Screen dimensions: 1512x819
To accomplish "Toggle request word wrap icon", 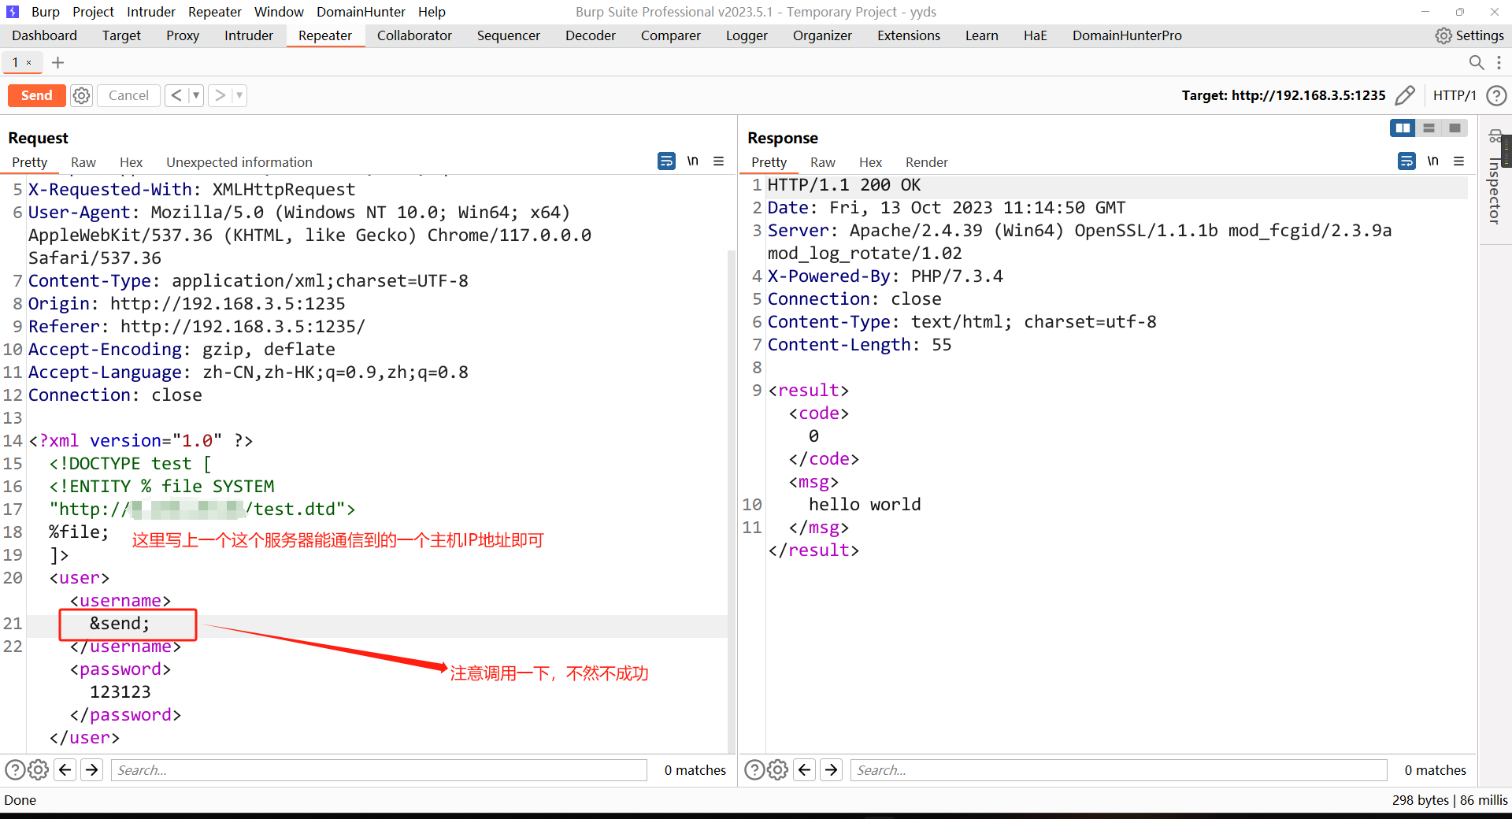I will (x=666, y=161).
